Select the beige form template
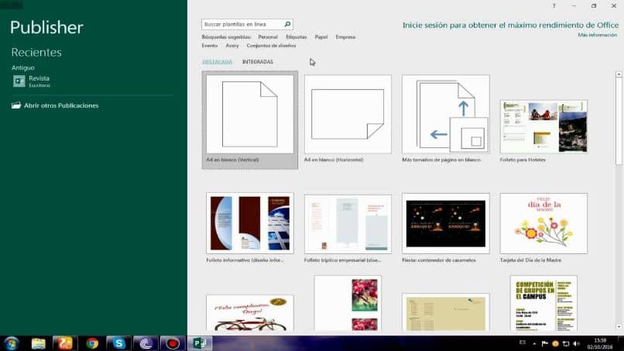The height and width of the screenshot is (351, 624). [446, 312]
